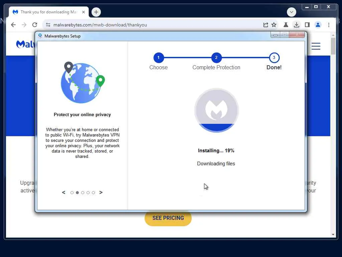342x257 pixels.
Task: Open the browser downloads icon
Action: [x=297, y=25]
